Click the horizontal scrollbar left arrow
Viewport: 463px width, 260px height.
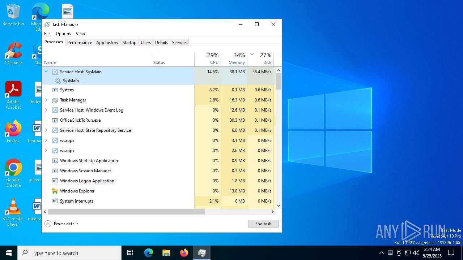45,212
